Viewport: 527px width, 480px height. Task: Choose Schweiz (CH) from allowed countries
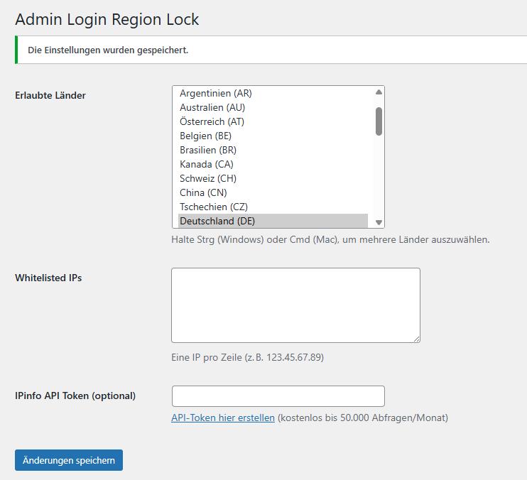[x=208, y=178]
